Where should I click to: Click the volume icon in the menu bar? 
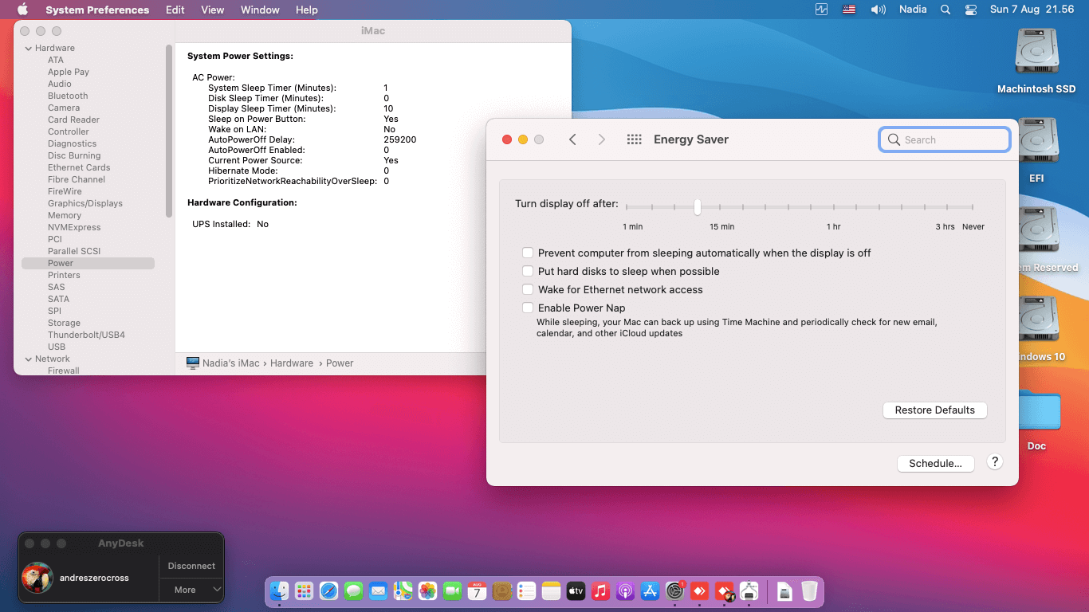(x=878, y=10)
